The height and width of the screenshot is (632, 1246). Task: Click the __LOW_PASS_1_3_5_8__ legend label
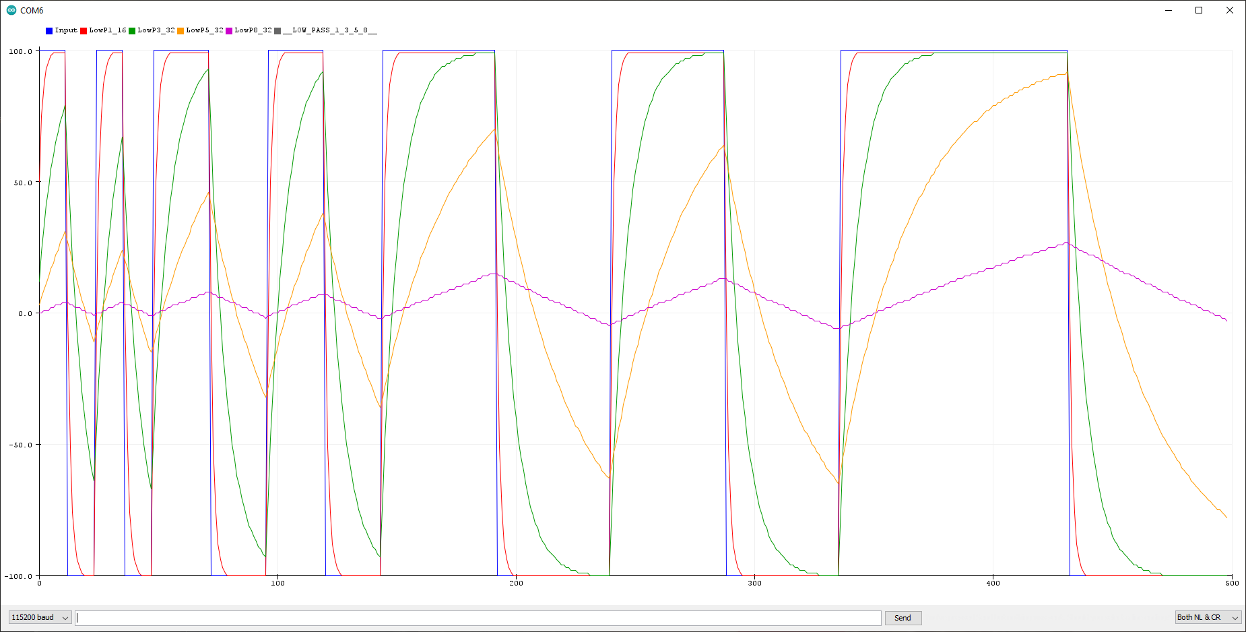coord(330,30)
